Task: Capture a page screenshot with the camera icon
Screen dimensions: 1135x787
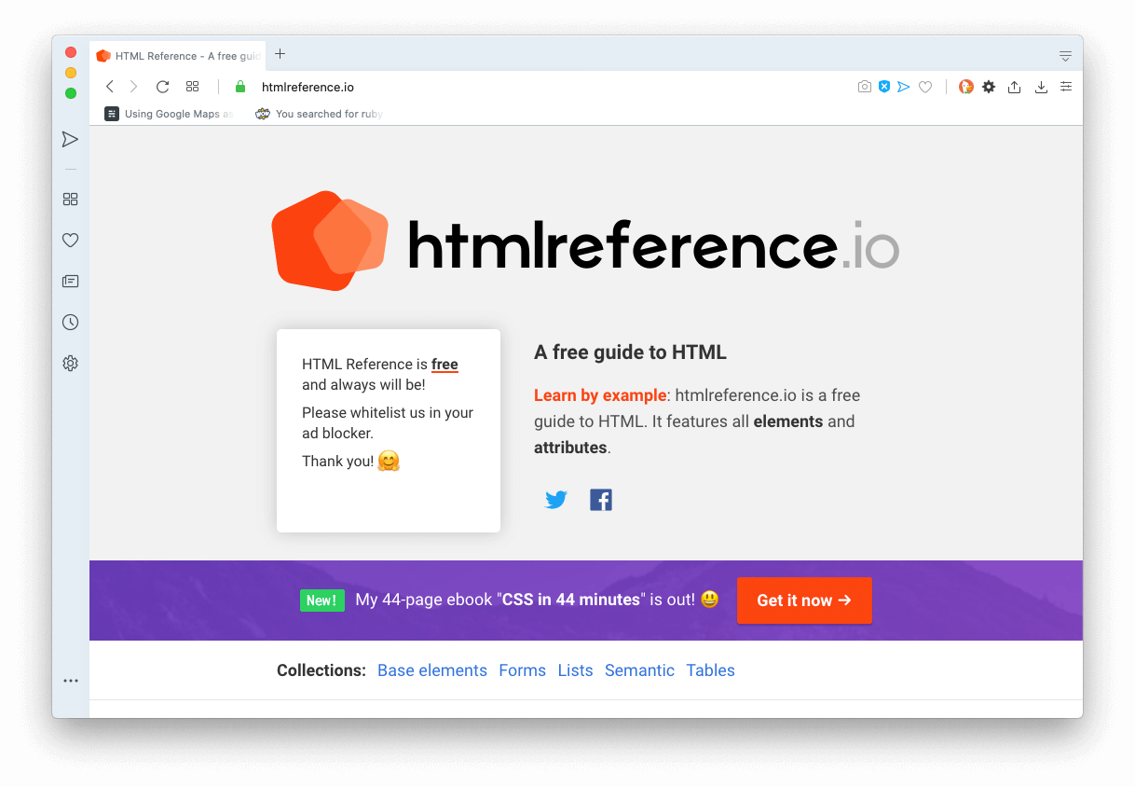Action: point(865,86)
